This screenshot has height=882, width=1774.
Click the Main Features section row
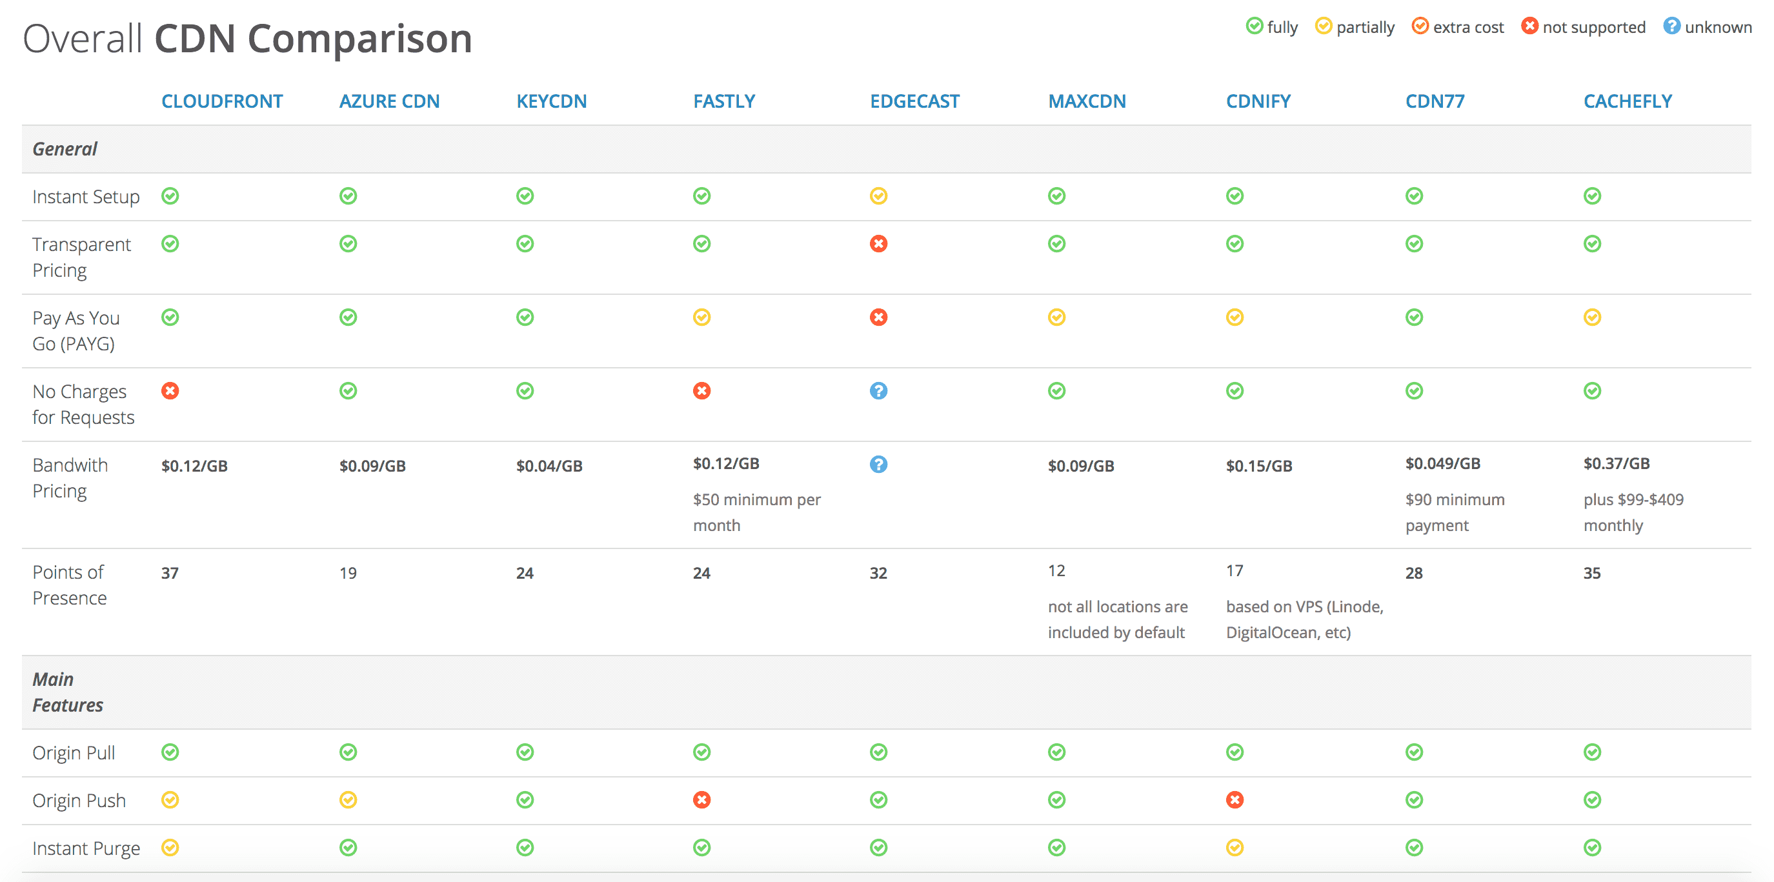(x=68, y=692)
